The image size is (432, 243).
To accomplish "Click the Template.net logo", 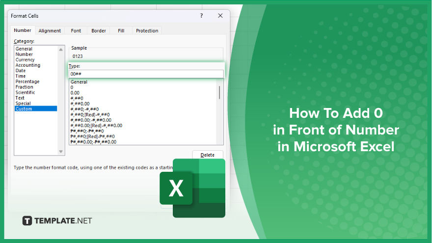I will click(x=57, y=221).
